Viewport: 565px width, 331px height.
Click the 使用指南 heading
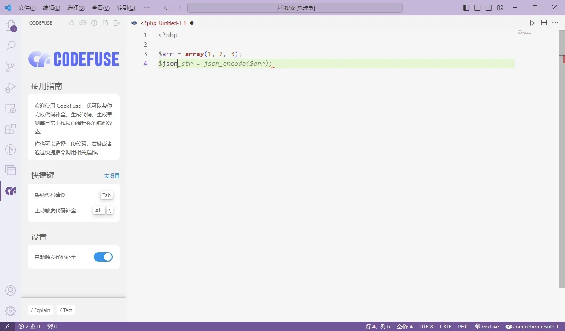pos(47,86)
